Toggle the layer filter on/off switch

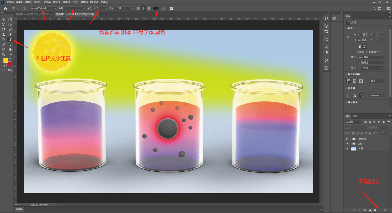coord(389,122)
